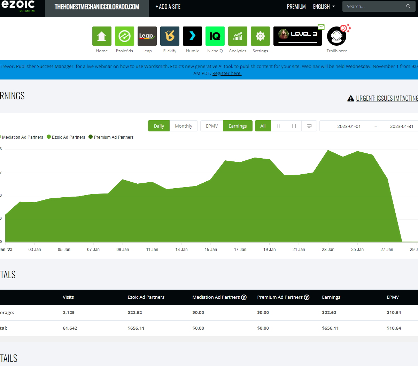The image size is (418, 366).
Task: Click the Register here link
Action: 227,73
